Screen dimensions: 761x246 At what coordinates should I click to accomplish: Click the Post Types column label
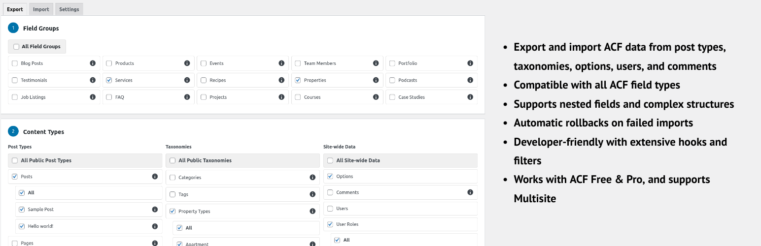coord(20,147)
